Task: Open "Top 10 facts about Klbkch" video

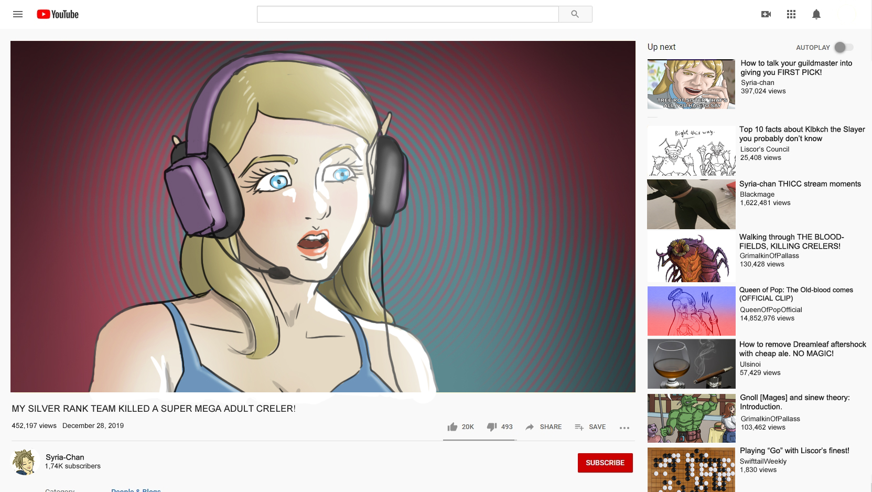Action: pos(802,134)
